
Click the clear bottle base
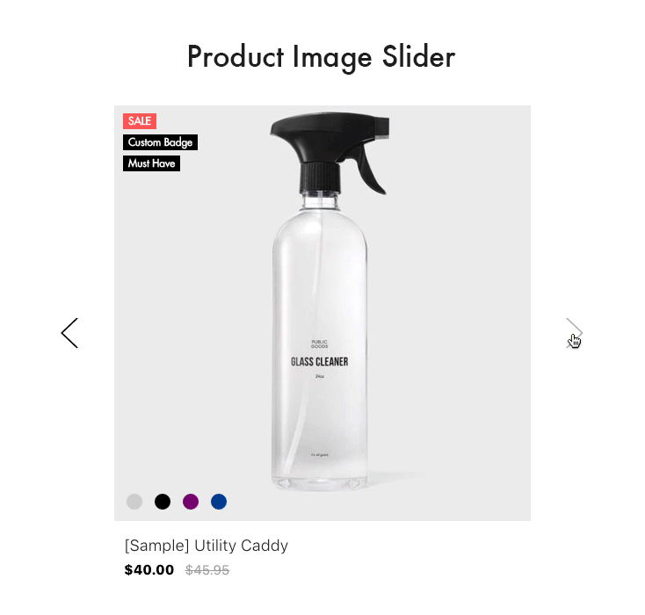(320, 481)
